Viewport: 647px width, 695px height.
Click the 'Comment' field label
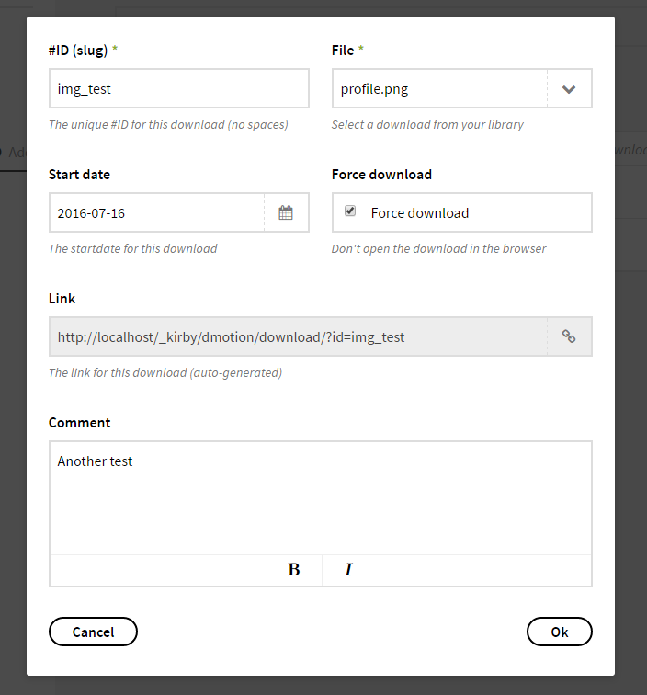[79, 423]
